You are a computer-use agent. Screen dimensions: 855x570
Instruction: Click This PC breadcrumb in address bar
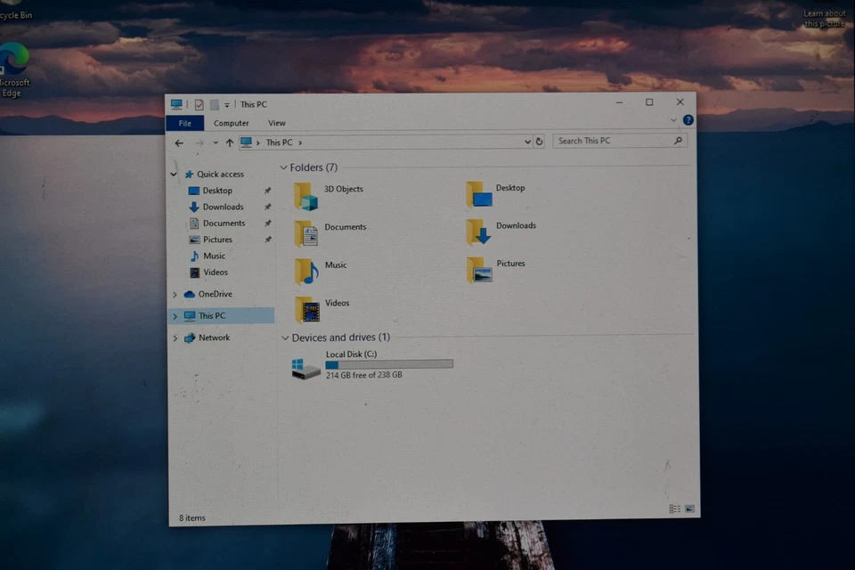pos(279,142)
